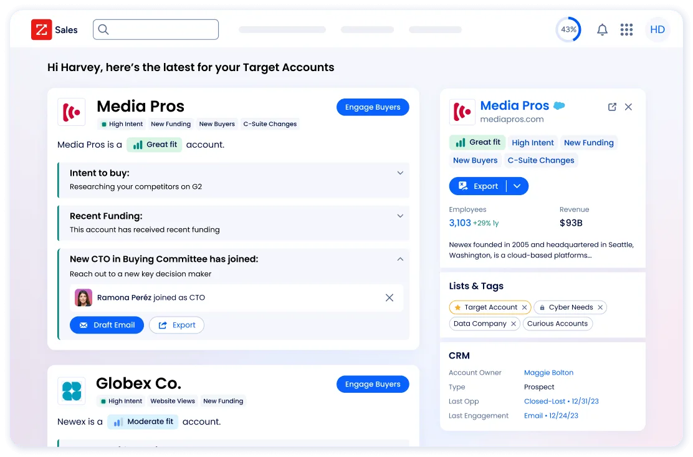Click Ramona Peréz's profile photo
Viewport: 693px width, 457px height.
pyautogui.click(x=83, y=297)
